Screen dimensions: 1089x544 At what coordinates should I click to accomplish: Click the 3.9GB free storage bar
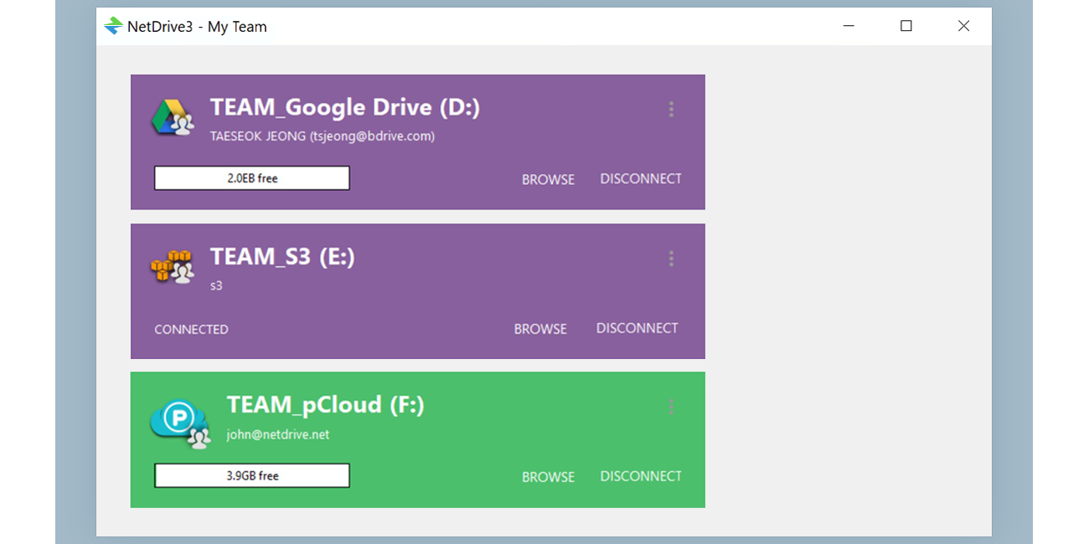pos(251,475)
